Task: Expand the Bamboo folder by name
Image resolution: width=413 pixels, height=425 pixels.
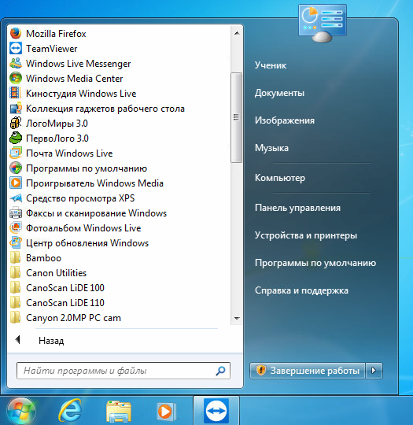Action: (43, 258)
